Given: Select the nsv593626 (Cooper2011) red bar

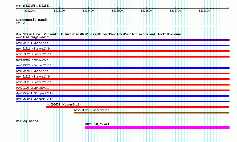Looking at the screenshot, I should tap(122, 57).
